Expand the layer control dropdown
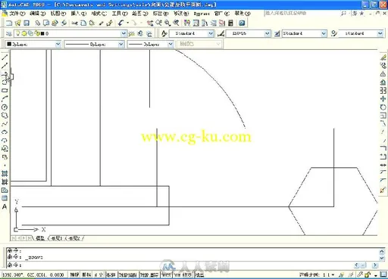Screen dimensions: 388x279 (124, 33)
